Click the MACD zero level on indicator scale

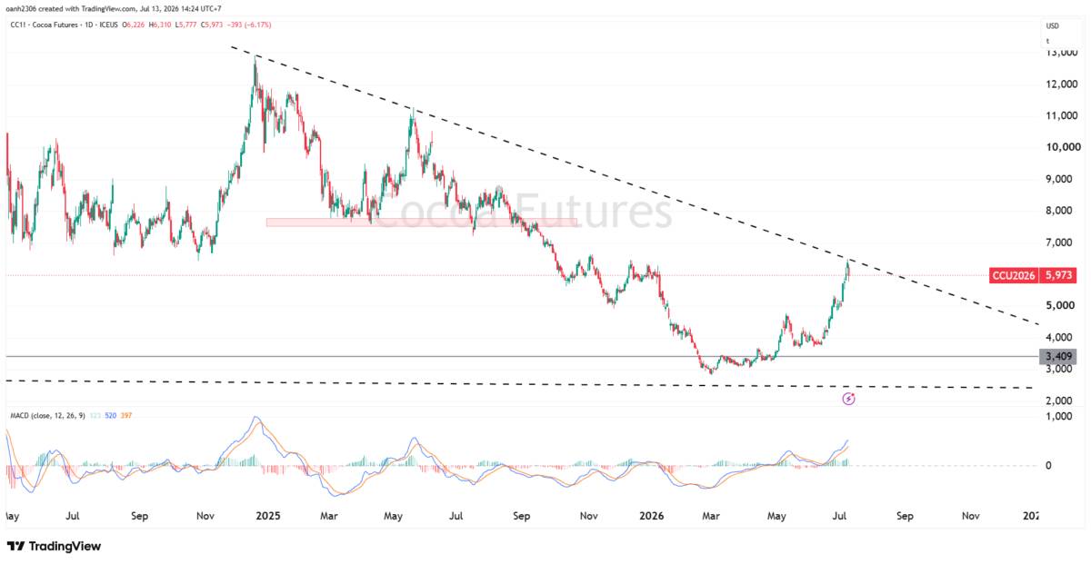click(1048, 466)
